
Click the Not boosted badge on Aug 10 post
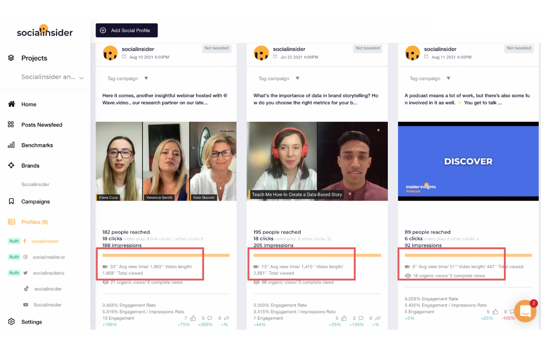click(x=217, y=48)
